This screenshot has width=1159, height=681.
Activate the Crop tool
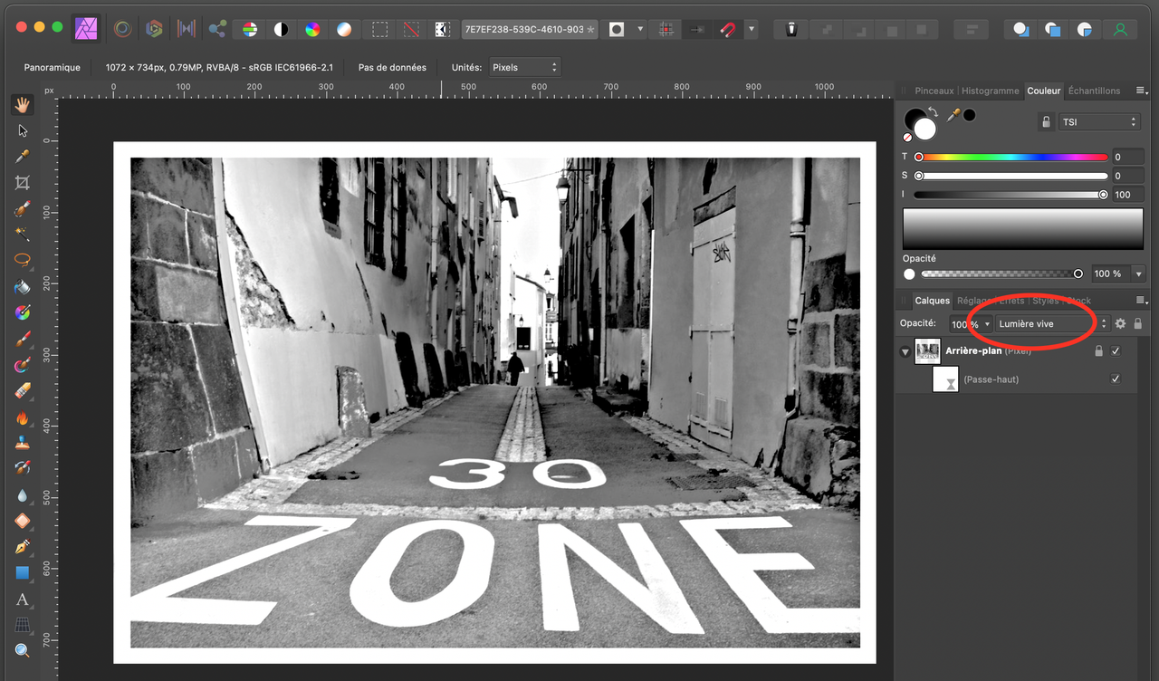[x=23, y=183]
